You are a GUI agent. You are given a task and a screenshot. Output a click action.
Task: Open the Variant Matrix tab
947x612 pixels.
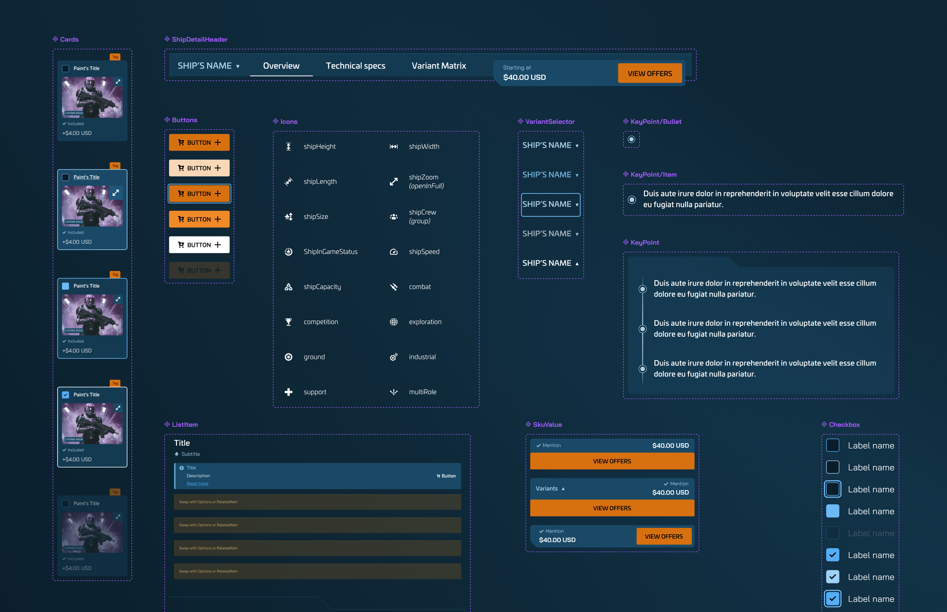[x=439, y=66]
